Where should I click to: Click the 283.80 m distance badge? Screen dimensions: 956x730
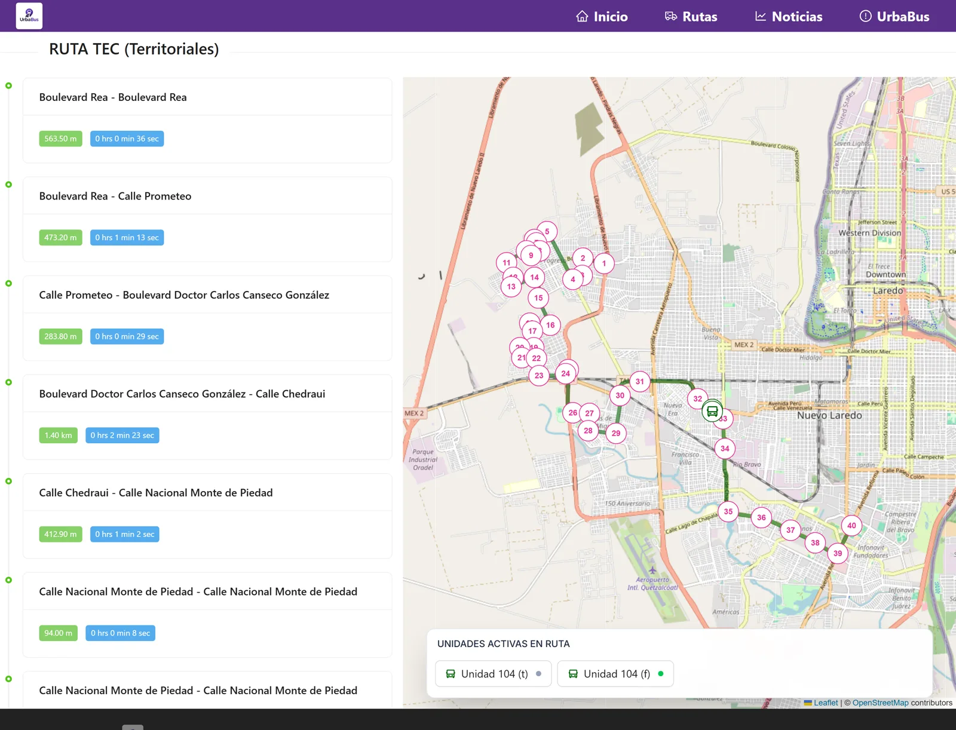[x=60, y=336]
